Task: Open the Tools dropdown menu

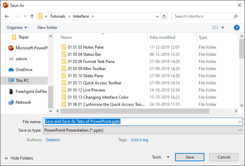Action: coord(160,157)
